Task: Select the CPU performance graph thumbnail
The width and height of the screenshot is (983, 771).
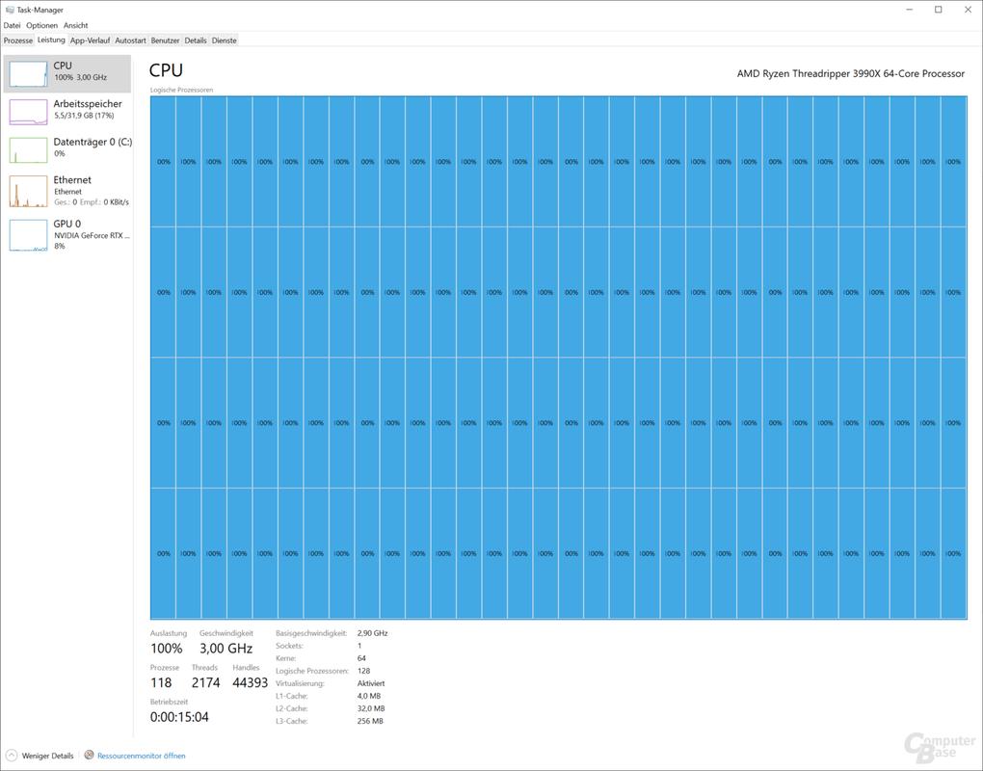Action: coord(28,74)
